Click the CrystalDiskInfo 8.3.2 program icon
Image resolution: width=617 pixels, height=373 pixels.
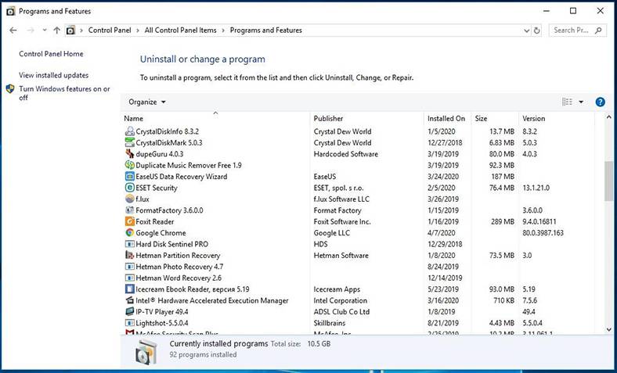pos(129,131)
